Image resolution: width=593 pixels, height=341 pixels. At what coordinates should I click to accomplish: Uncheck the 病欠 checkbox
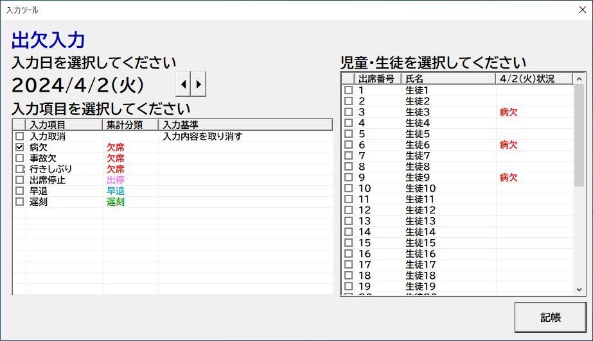pos(20,147)
